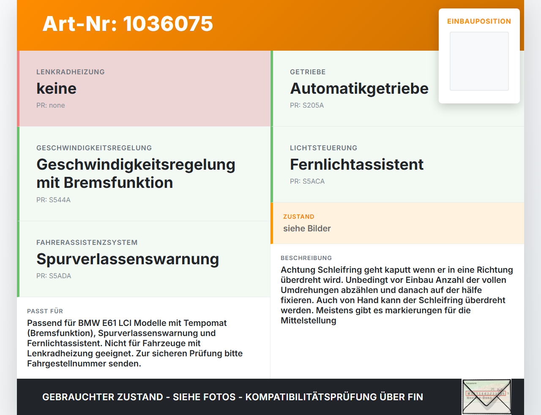Image resolution: width=541 pixels, height=415 pixels.
Task: Select the PR: S5ADA code
Action: point(54,276)
